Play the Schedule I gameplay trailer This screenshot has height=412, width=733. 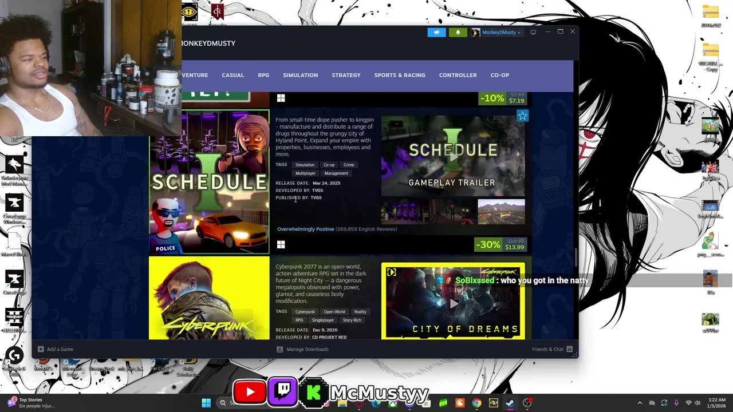(x=453, y=156)
